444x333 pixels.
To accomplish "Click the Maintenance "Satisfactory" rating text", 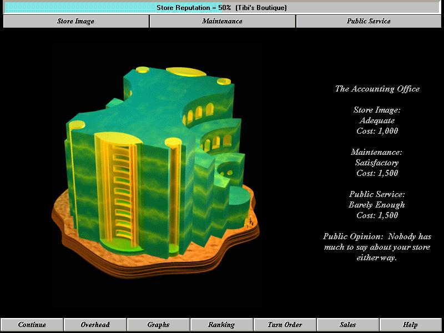I will 377,163.
